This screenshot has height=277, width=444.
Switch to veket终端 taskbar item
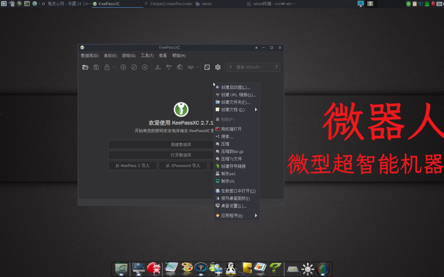tap(271, 4)
